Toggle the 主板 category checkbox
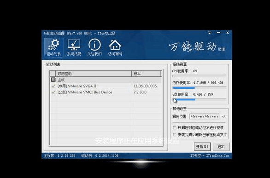Viewport: 270px width, 178px height. pos(53,80)
